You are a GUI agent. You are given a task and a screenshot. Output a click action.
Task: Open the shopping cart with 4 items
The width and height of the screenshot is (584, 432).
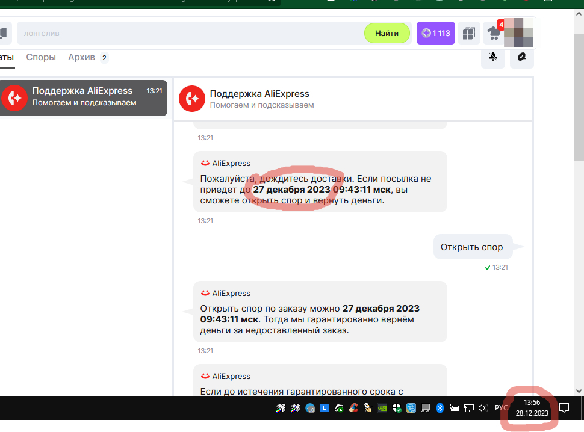click(494, 34)
